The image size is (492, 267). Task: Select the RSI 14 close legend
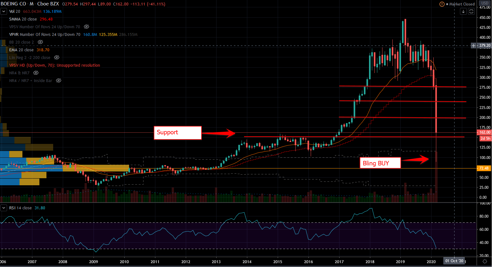20,208
